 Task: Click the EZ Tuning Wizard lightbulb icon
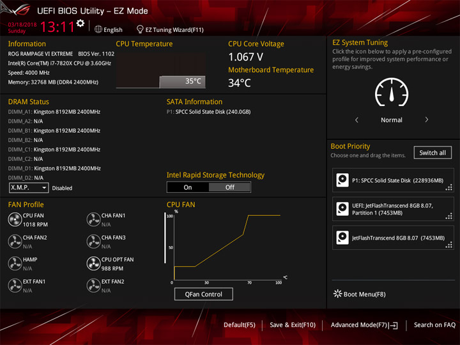click(140, 29)
